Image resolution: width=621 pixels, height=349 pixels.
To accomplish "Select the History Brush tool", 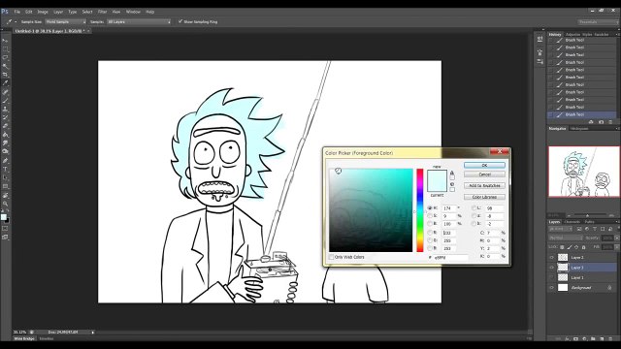I will (5, 117).
